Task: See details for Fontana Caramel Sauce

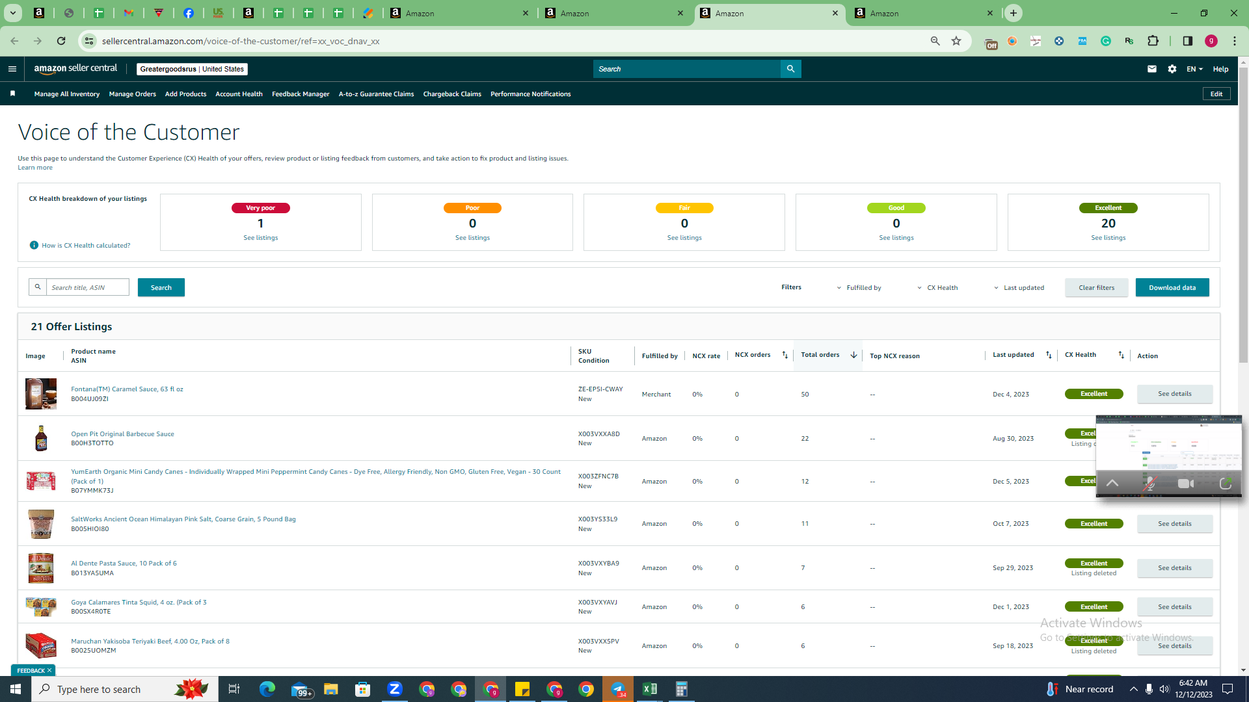Action: [x=1175, y=394]
